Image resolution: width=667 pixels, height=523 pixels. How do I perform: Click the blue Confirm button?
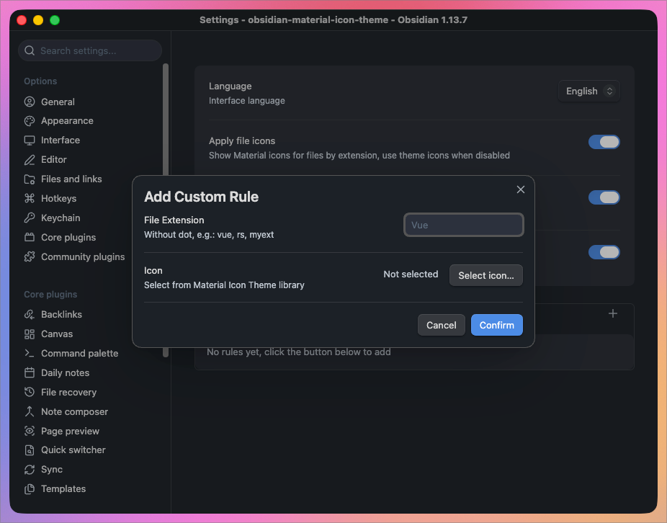pyautogui.click(x=496, y=325)
